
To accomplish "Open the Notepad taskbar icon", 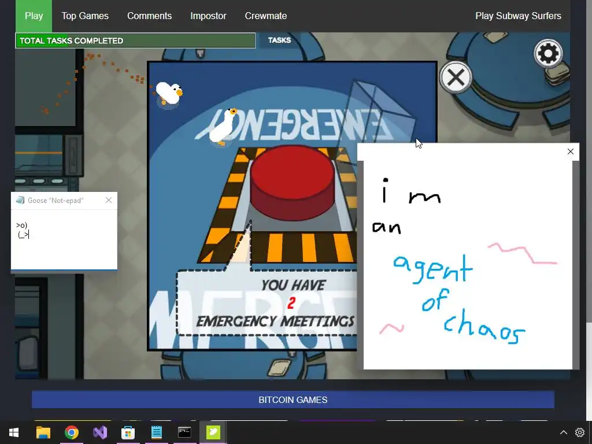I will point(156,432).
